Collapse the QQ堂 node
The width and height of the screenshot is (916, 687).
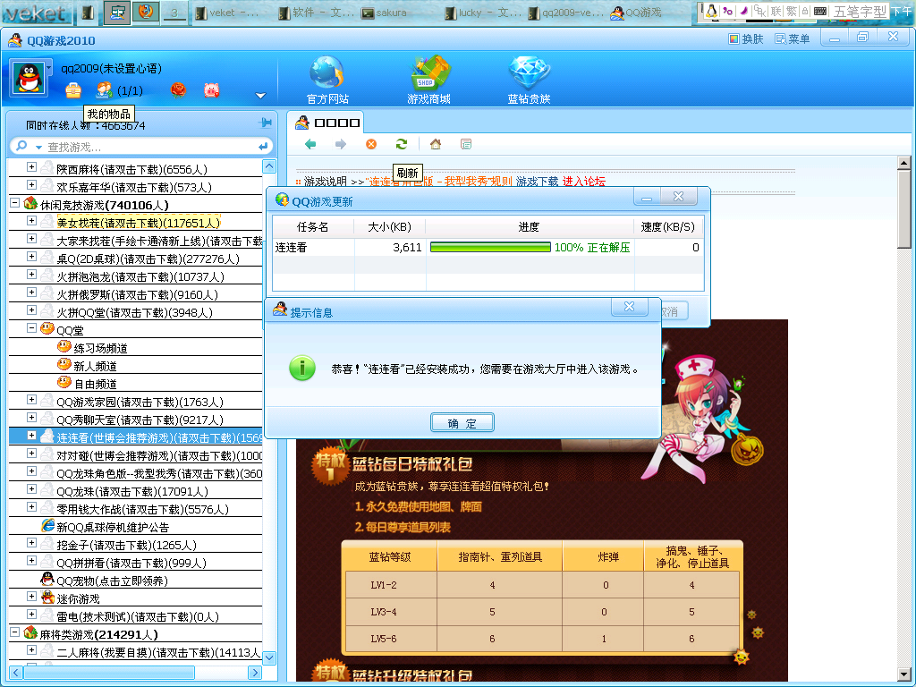point(31,328)
